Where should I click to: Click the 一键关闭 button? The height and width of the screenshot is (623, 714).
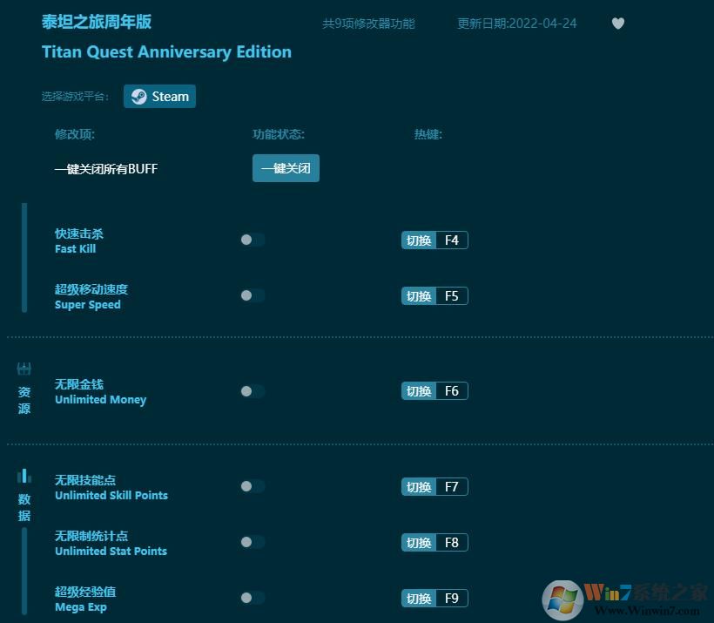286,168
